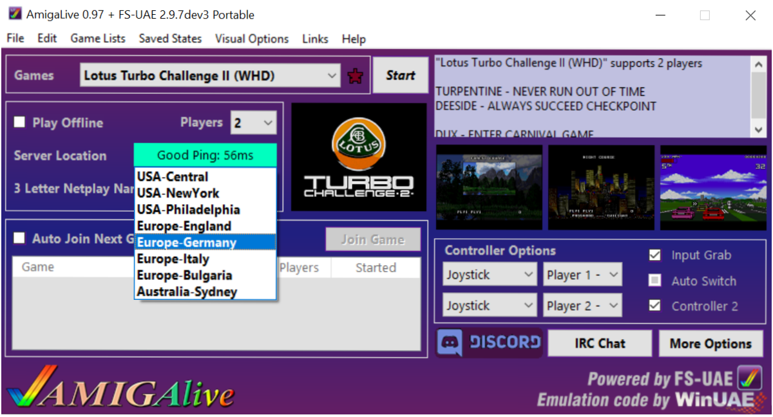Viewport: 773px width, 417px height.
Task: Open IRC Chat
Action: 600,343
